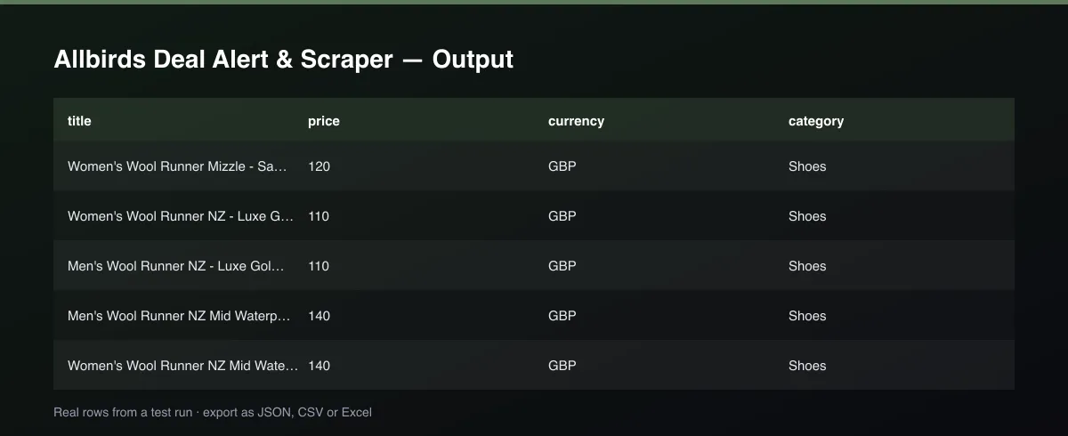Screen dimensions: 1068x436
Task: Click price 140 in Women's Mid Waterproof row
Action: pyautogui.click(x=319, y=366)
